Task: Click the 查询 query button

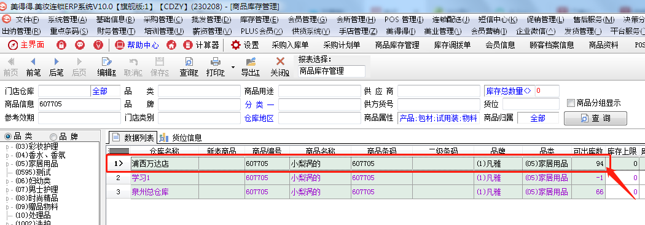Action: point(595,118)
